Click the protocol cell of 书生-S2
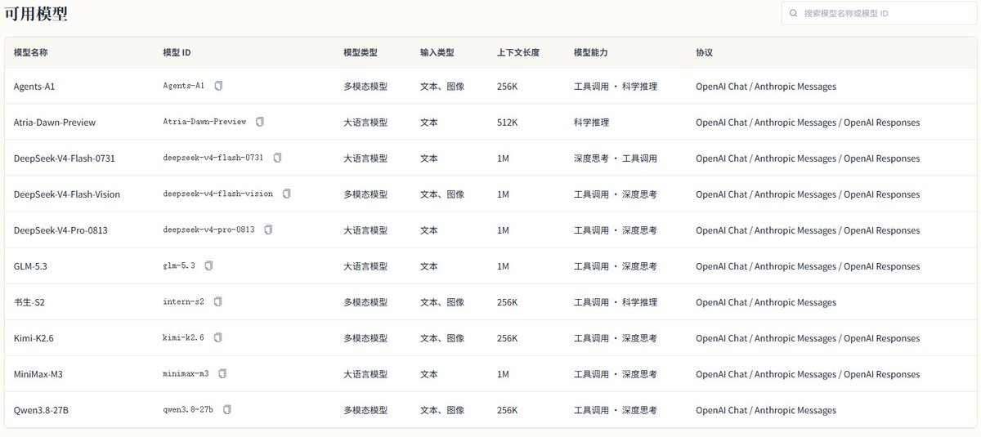 point(766,301)
